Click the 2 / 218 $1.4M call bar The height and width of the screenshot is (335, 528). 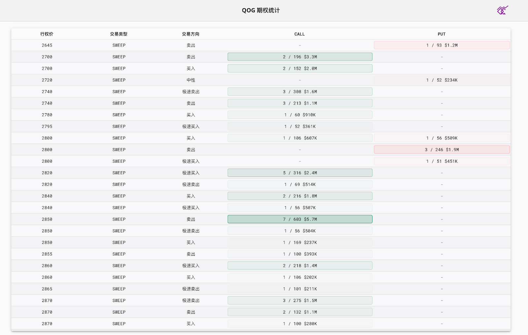pyautogui.click(x=300, y=265)
